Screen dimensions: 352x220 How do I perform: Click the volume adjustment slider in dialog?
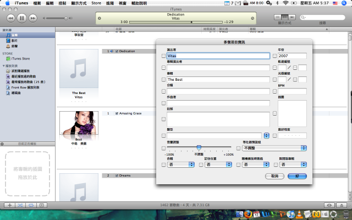(199, 147)
